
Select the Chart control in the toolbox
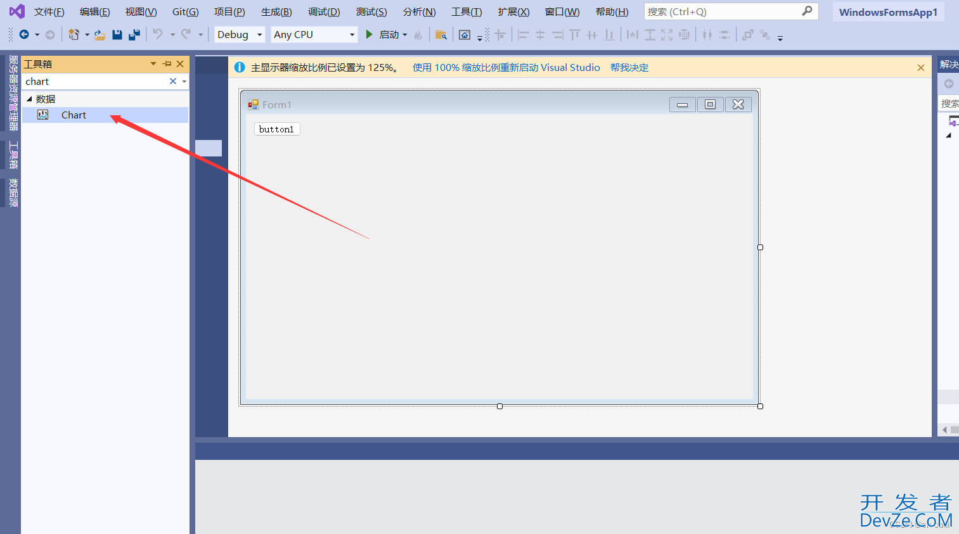pyautogui.click(x=74, y=115)
